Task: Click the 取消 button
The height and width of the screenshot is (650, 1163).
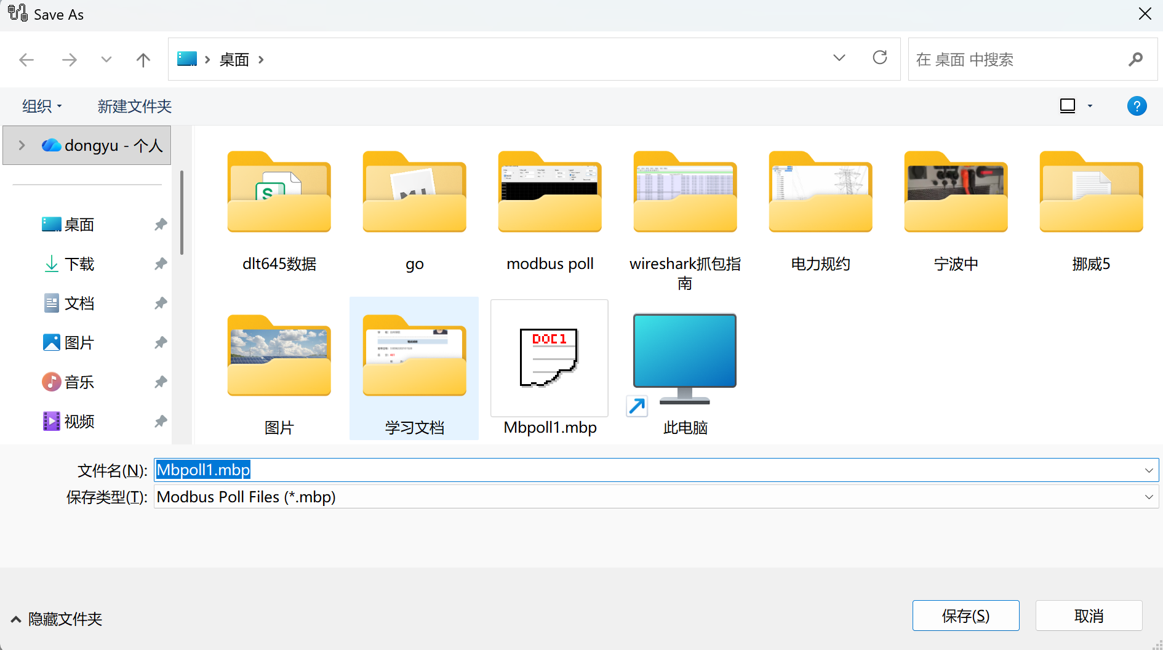Action: pyautogui.click(x=1089, y=616)
